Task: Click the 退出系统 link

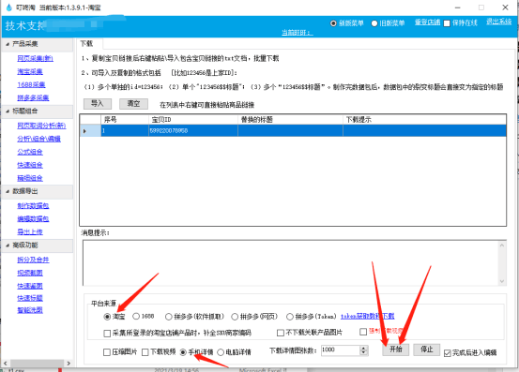Action: pyautogui.click(x=498, y=22)
